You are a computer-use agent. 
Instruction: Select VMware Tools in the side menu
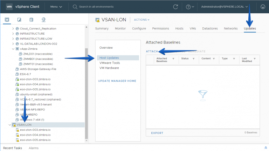pyautogui.click(x=110, y=63)
